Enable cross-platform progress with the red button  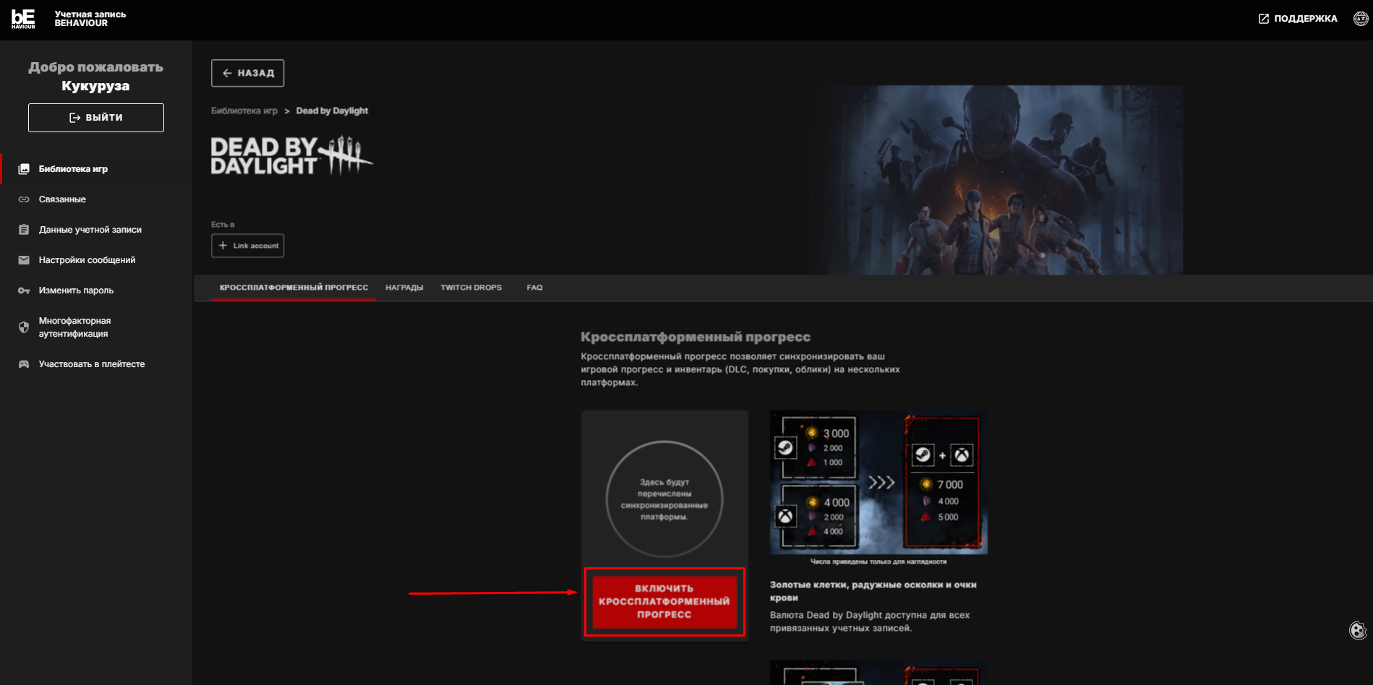[x=664, y=602]
